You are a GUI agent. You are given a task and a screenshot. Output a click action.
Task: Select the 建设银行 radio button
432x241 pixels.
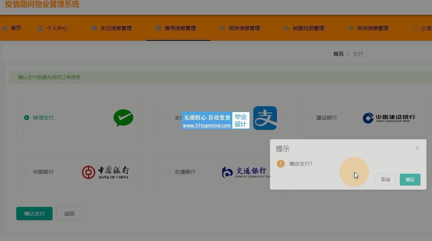(x=310, y=118)
